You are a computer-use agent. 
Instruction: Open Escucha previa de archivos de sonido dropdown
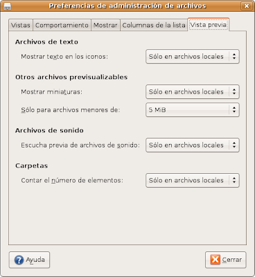click(193, 145)
